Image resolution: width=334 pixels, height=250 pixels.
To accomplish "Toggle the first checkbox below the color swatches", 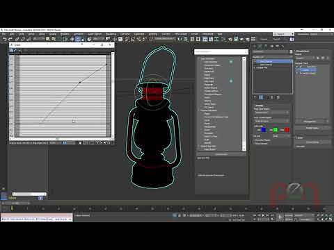I will tap(254, 140).
